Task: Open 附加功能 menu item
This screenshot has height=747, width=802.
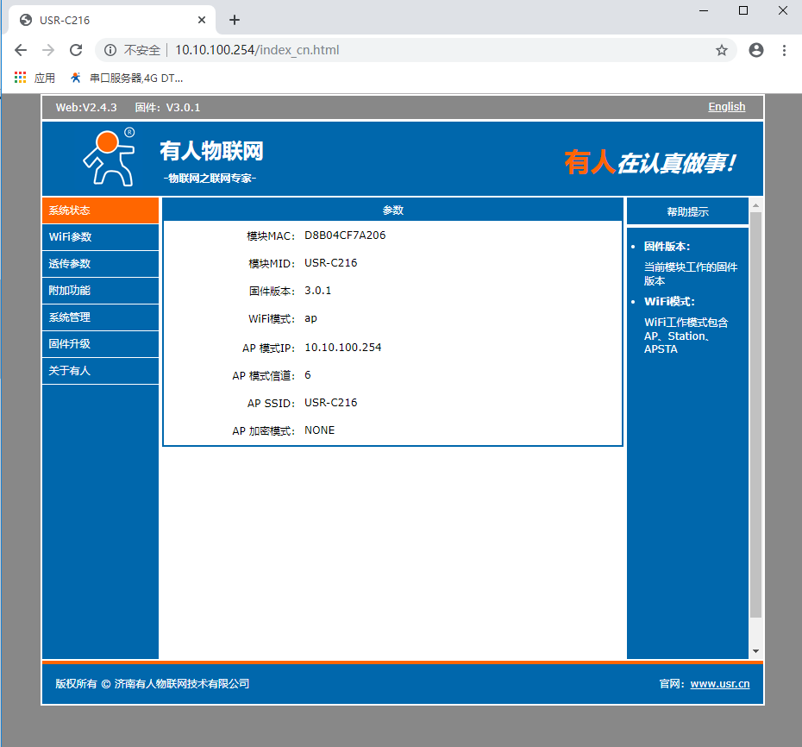Action: [x=100, y=291]
